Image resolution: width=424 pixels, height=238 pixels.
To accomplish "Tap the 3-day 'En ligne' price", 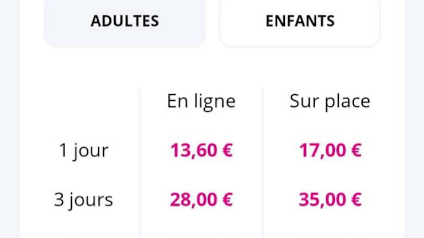I will 201,199.
